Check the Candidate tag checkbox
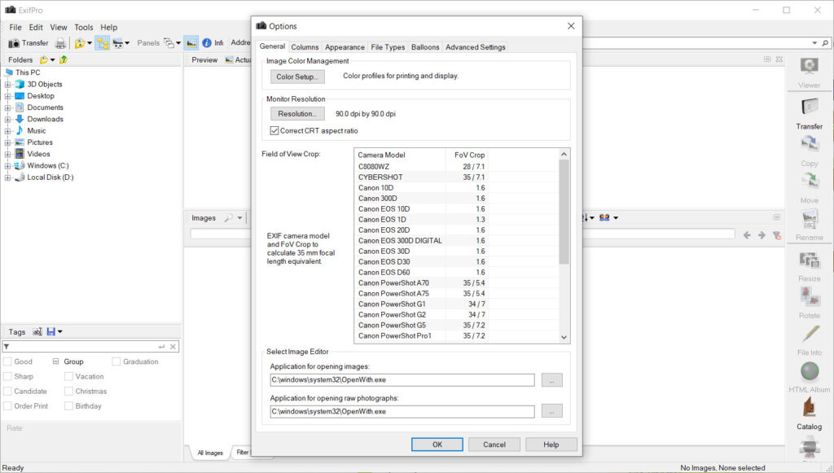834x473 pixels. tap(7, 391)
